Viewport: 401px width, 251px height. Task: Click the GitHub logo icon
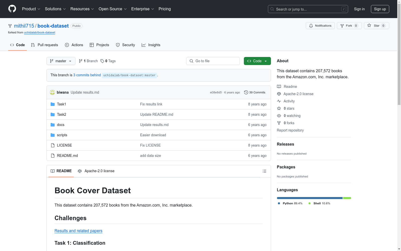(x=12, y=9)
